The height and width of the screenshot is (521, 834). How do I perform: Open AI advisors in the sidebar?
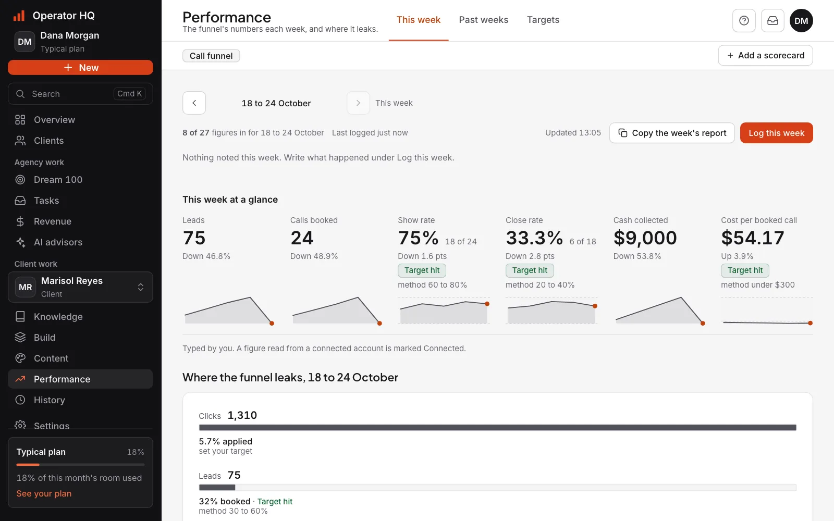(80, 242)
